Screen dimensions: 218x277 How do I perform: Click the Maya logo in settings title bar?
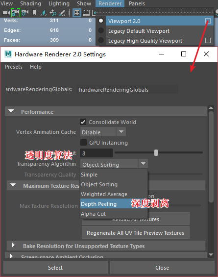8,54
